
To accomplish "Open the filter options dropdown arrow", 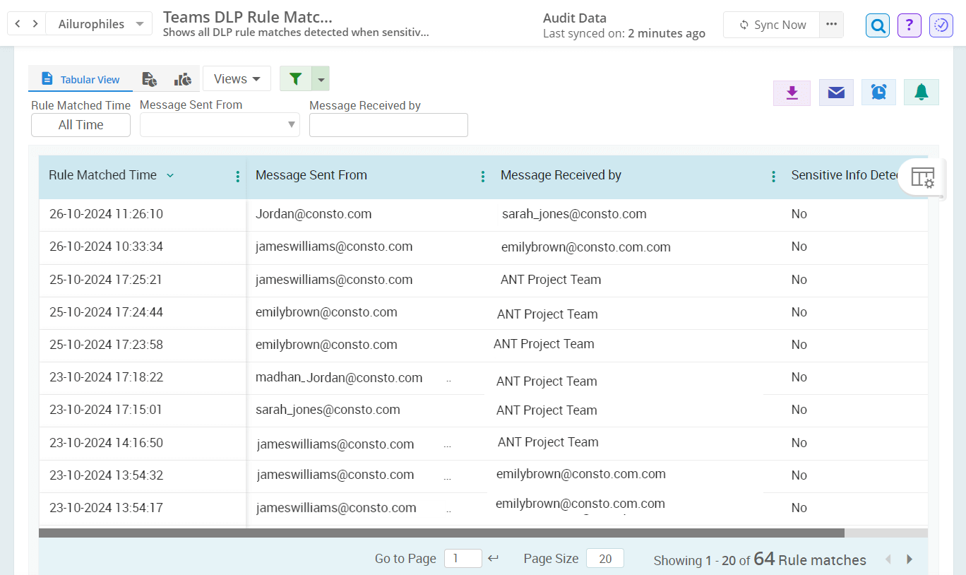I will pyautogui.click(x=321, y=78).
